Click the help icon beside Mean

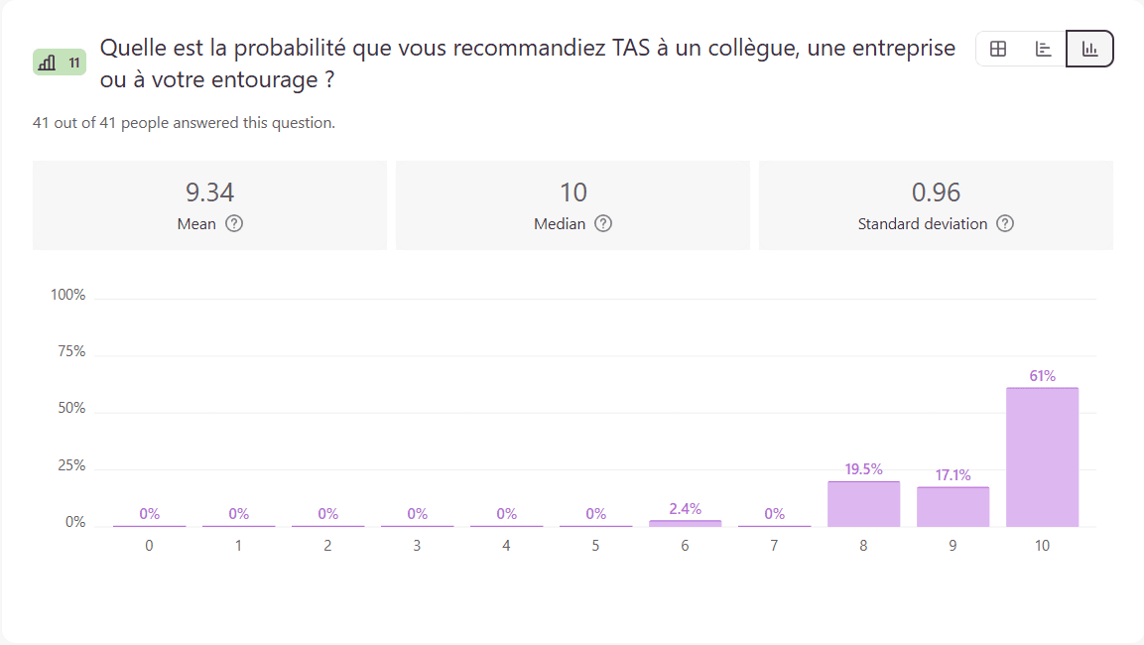click(x=234, y=223)
